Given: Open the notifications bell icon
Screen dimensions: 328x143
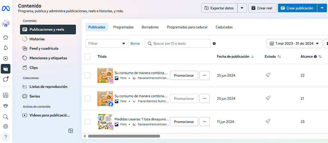Looking at the screenshot, I should pos(5,48).
